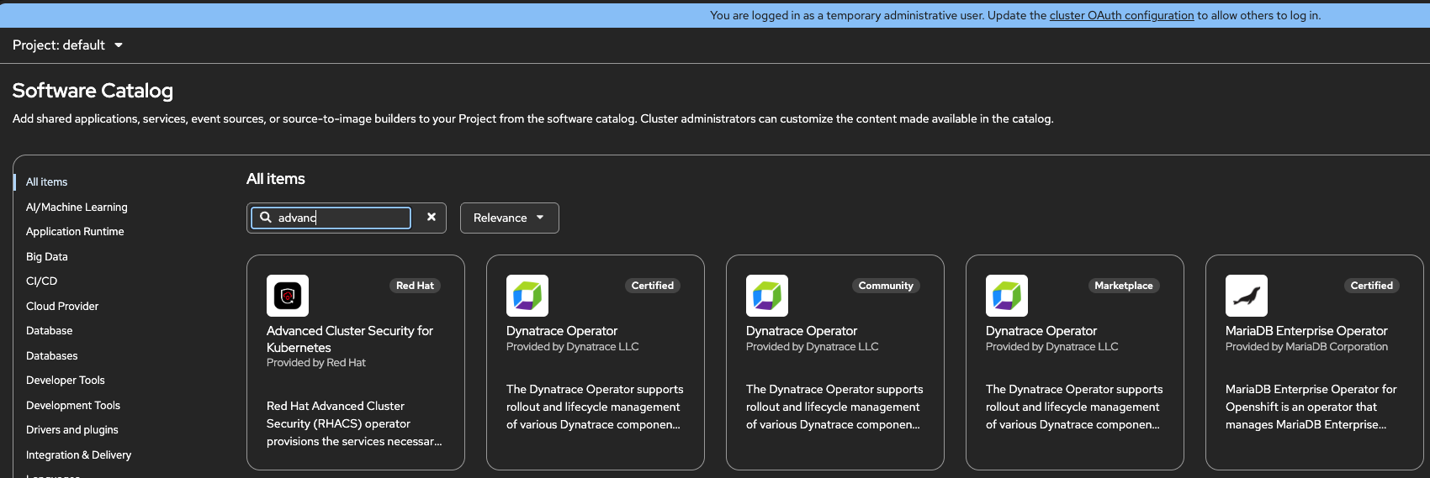Open the Community Dynatrace Operator title
The image size is (1430, 478).
pos(802,331)
